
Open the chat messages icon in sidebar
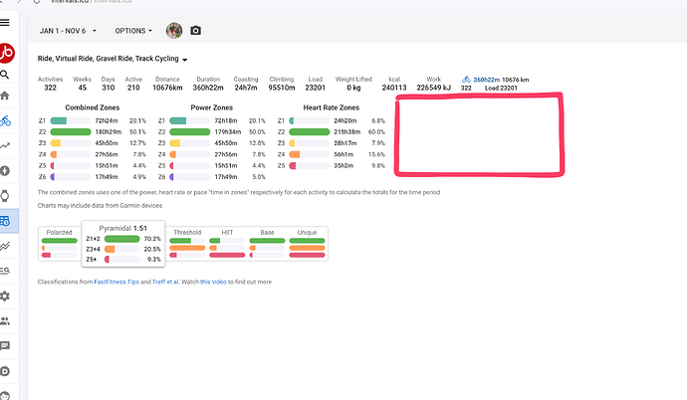[7, 345]
